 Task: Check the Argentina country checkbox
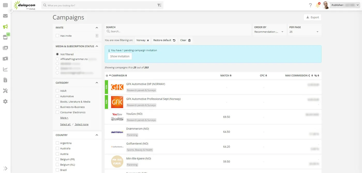pos(57,143)
